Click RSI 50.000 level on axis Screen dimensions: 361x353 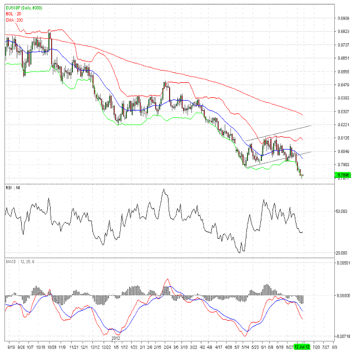tap(343, 211)
